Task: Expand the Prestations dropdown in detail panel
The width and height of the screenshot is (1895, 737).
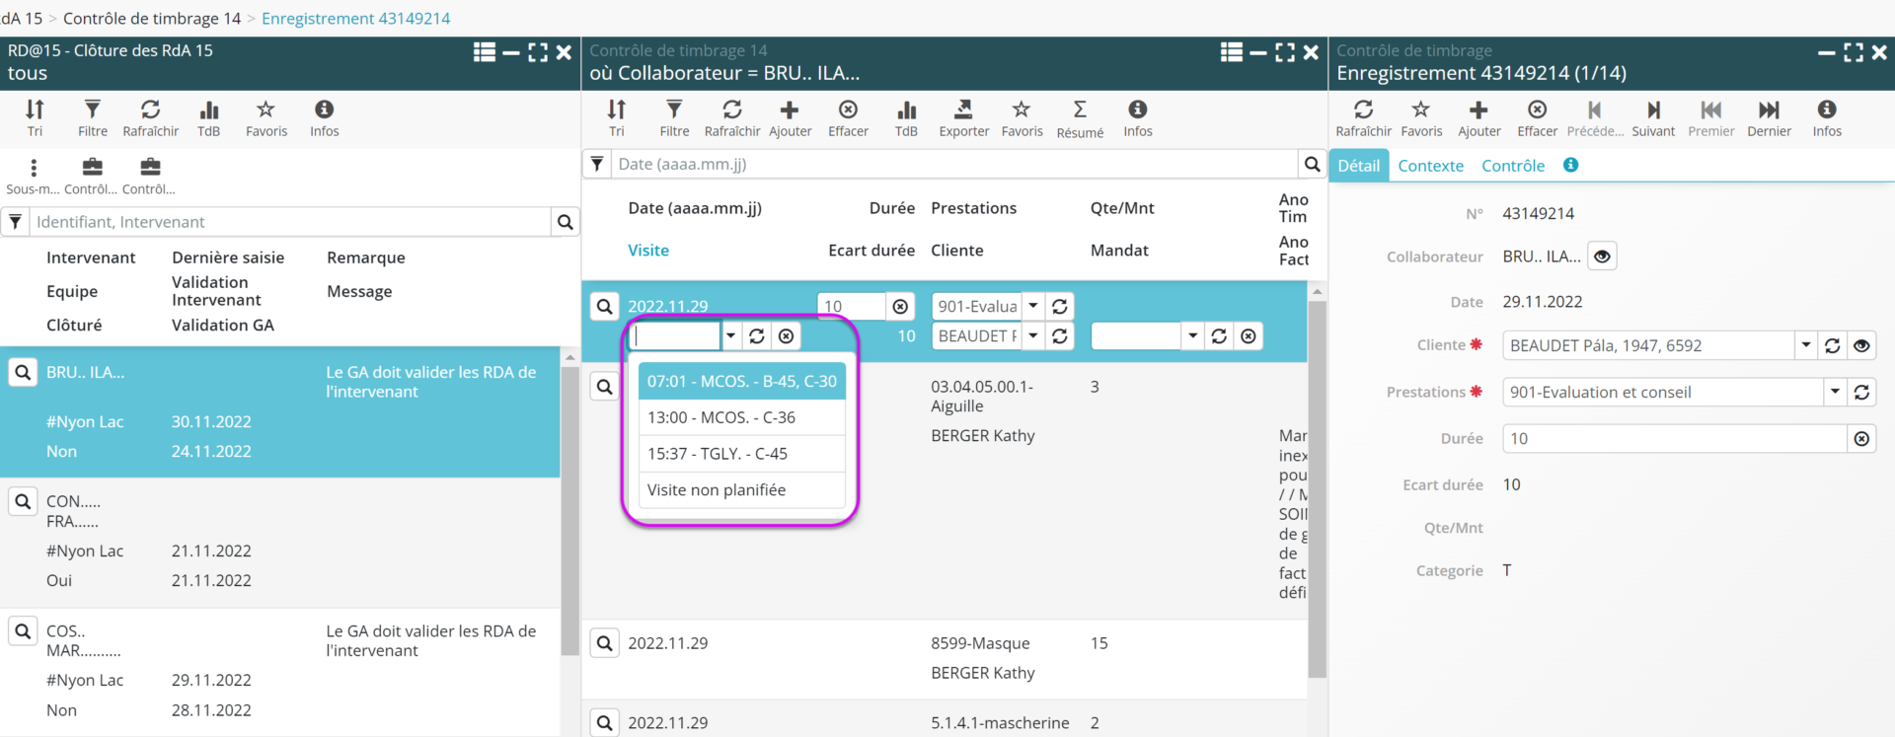Action: pos(1835,392)
